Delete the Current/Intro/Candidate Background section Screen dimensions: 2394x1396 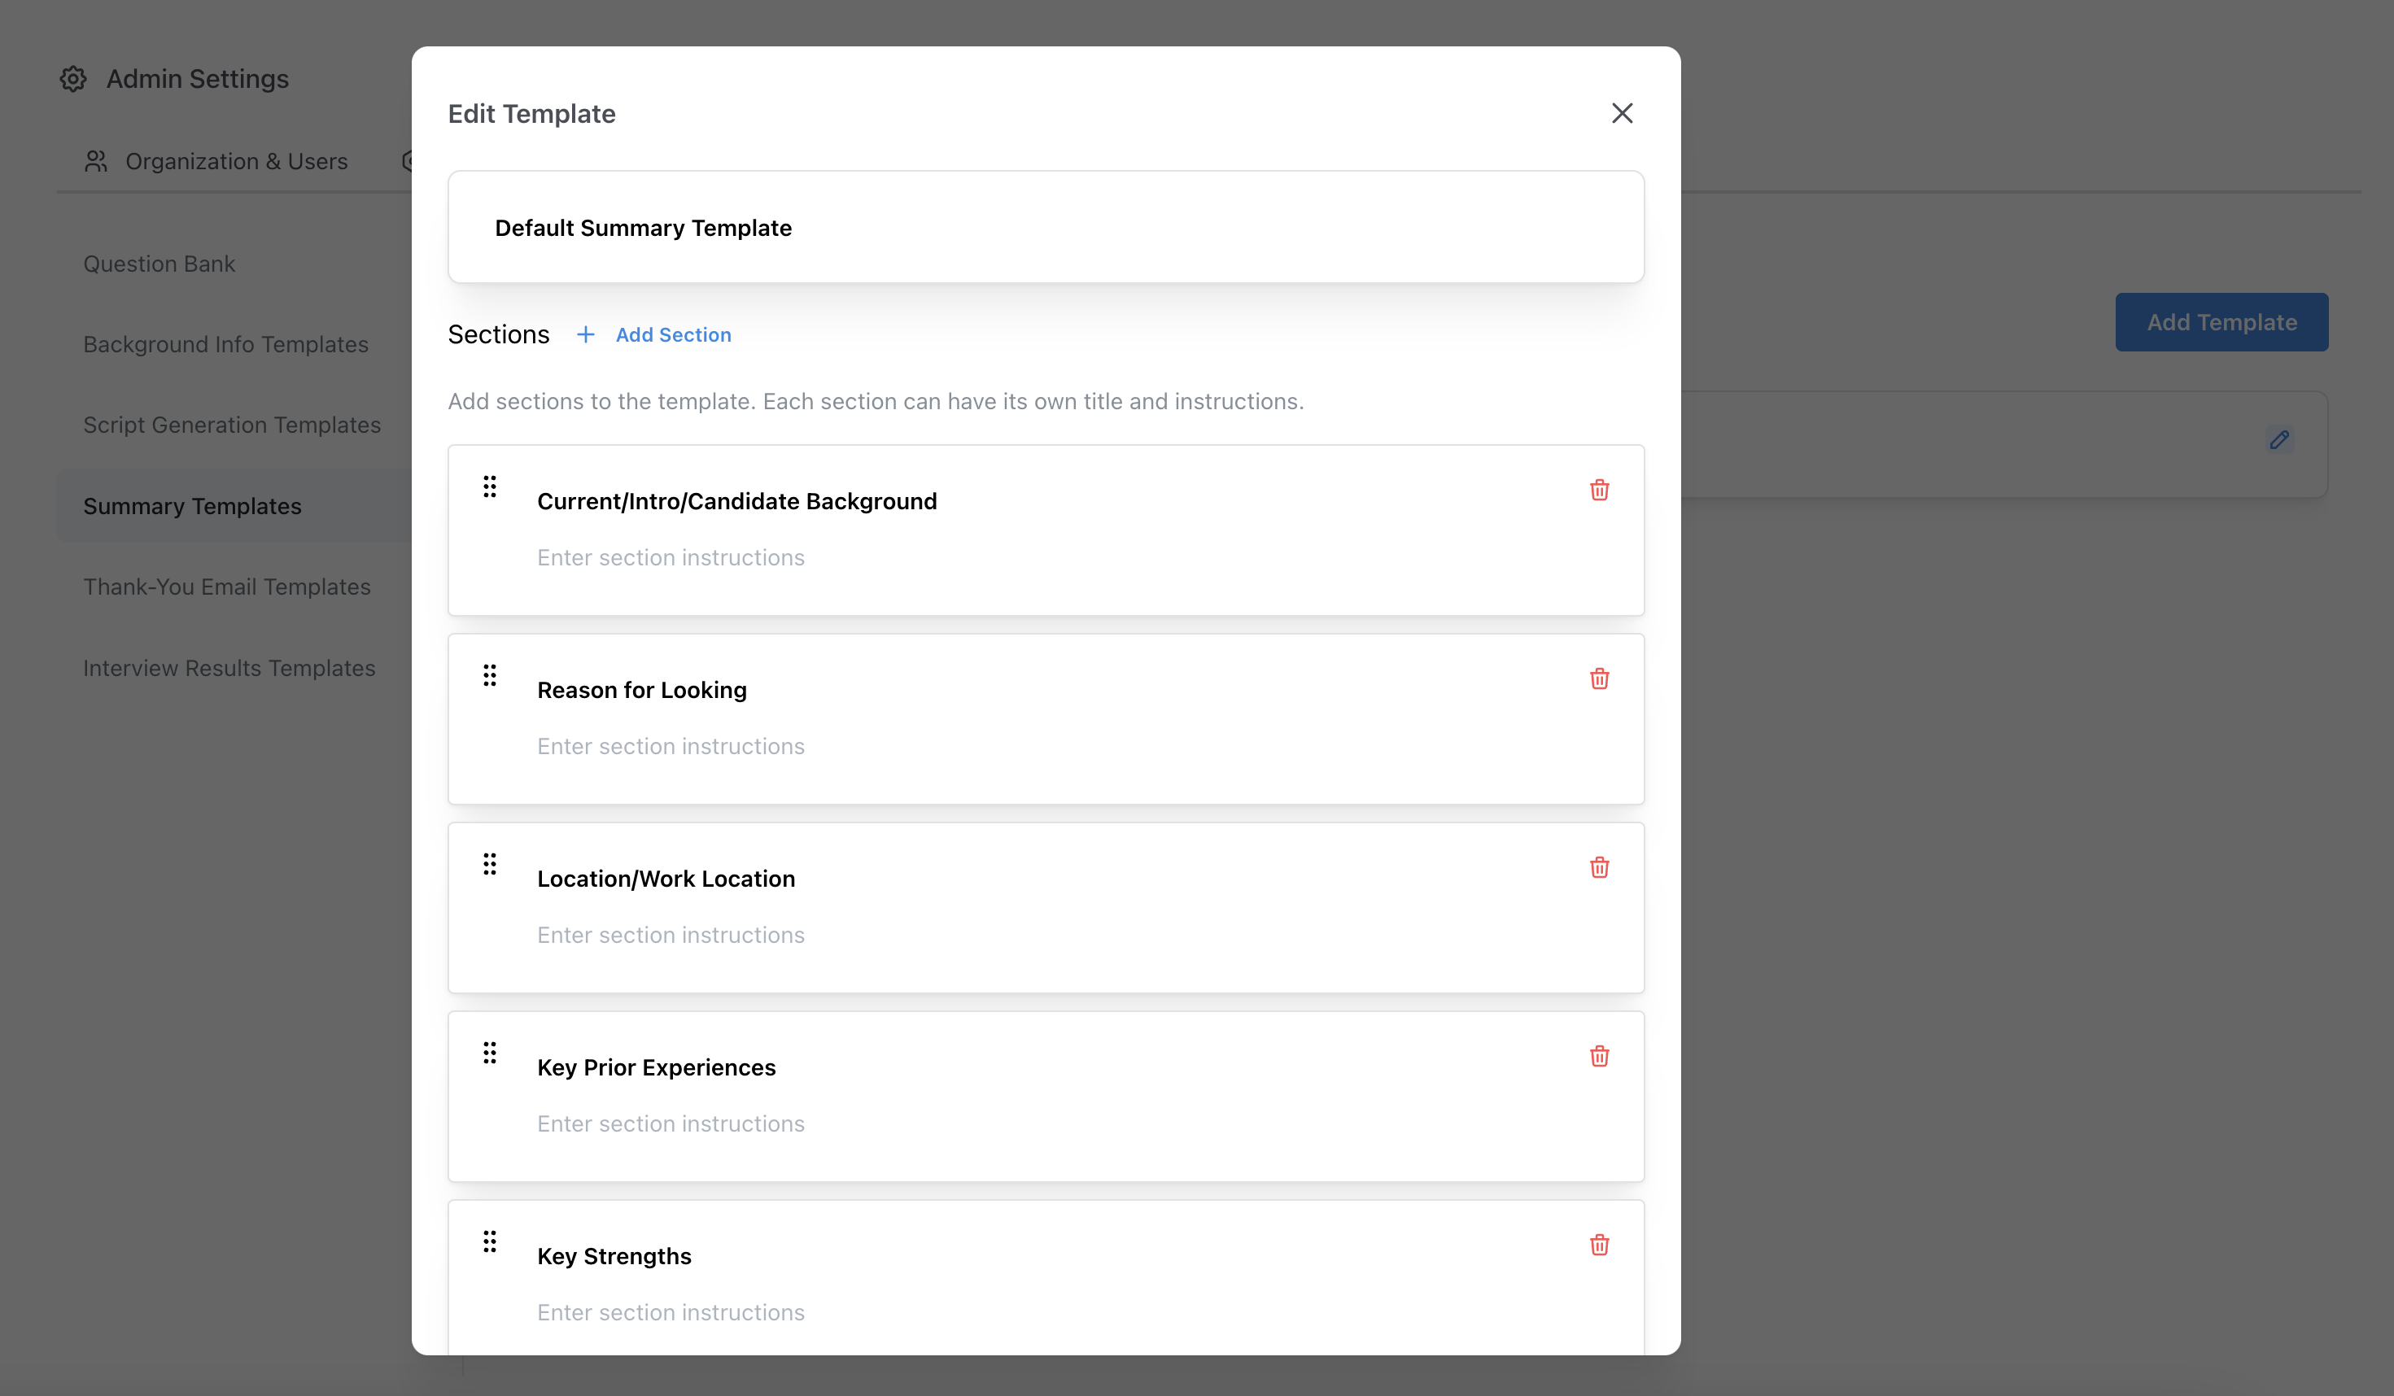[1600, 490]
